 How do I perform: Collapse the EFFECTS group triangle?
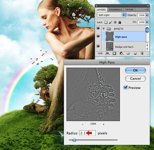coord(103,29)
